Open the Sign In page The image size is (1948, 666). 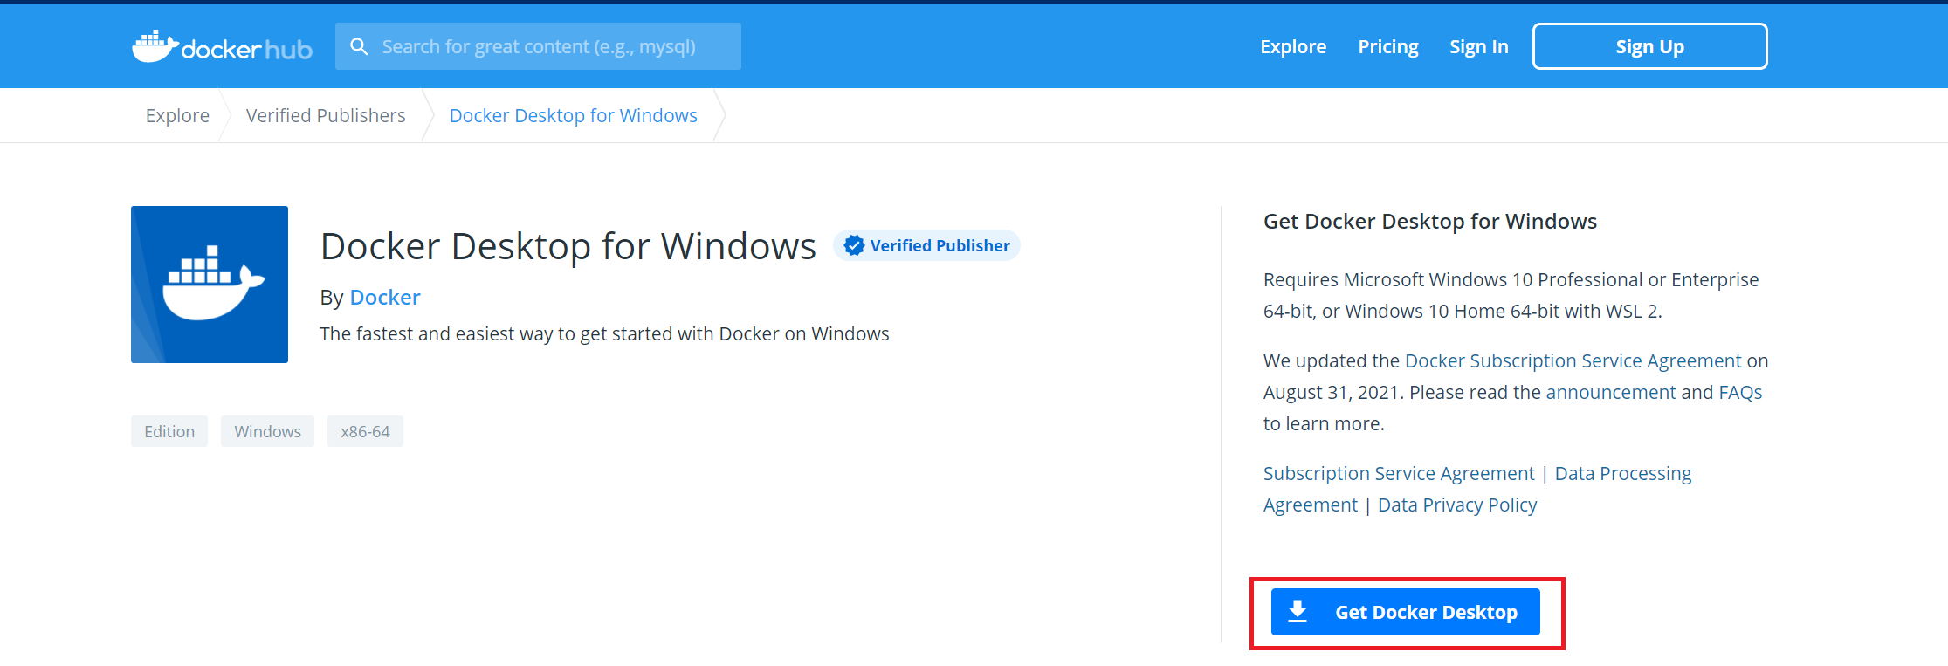point(1479,47)
